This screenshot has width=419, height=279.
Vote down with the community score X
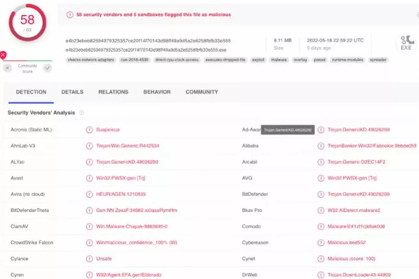7,68
